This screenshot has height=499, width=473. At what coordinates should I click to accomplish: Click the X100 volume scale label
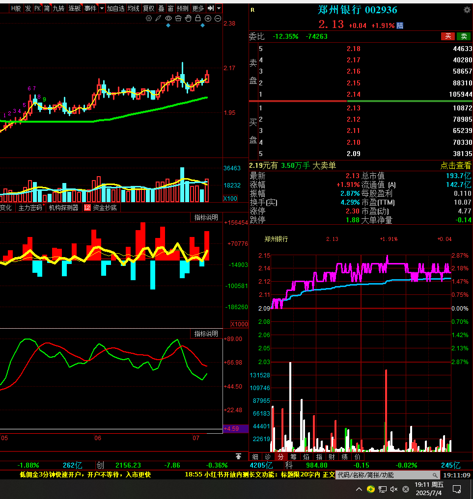click(x=230, y=199)
